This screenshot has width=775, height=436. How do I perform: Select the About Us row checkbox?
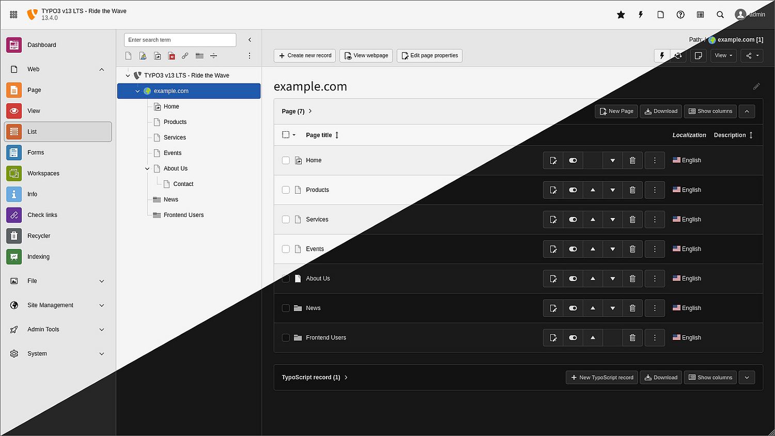286,278
